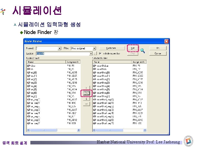Click PIN_AE16 assignment in Nodes Found
Image resolution: width=197 pixels, height=148 pixels.
tap(72, 82)
